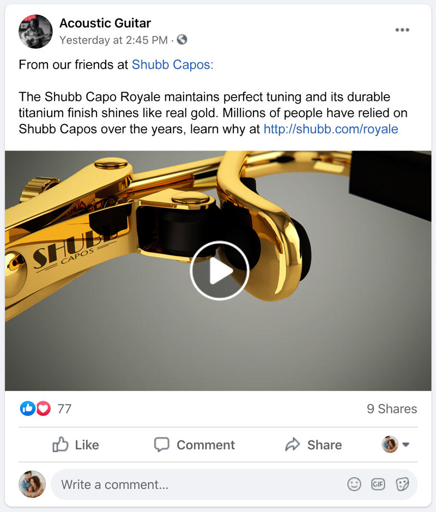Click the Acoustic Guitar page avatar
The height and width of the screenshot is (512, 436).
[x=35, y=31]
